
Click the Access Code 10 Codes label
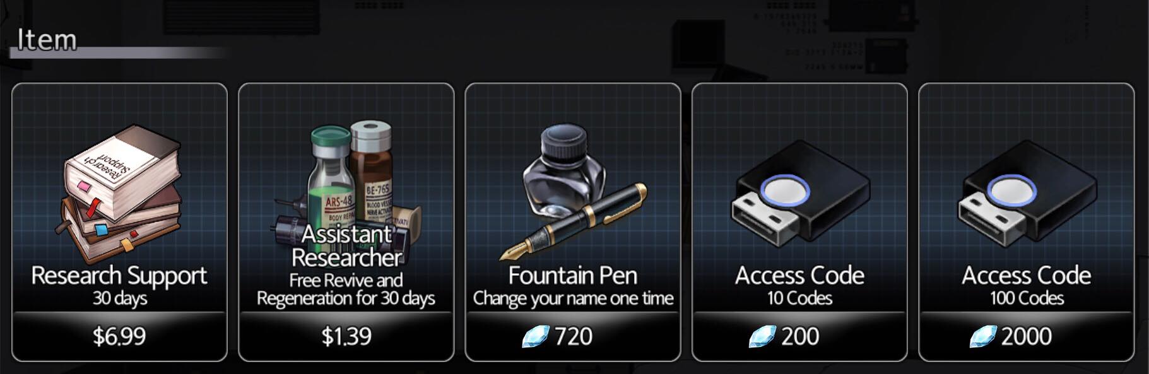click(800, 285)
